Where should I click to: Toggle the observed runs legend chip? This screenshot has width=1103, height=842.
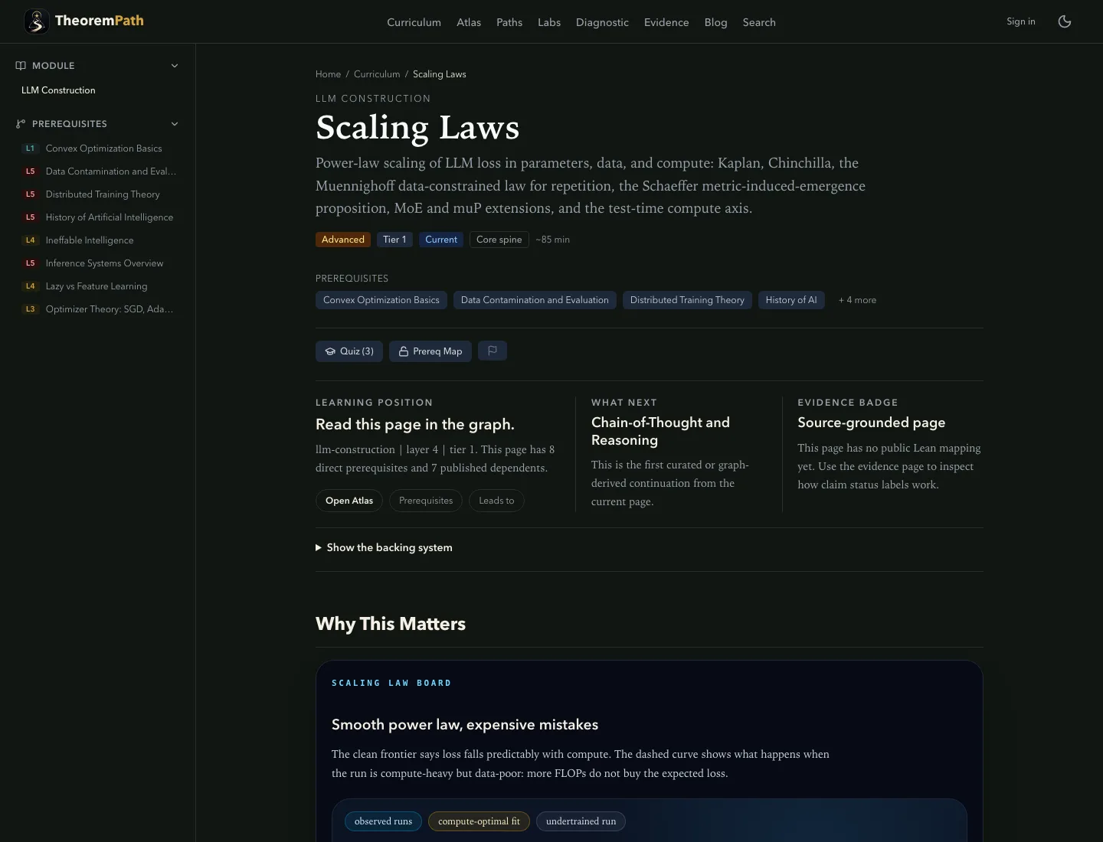[383, 821]
